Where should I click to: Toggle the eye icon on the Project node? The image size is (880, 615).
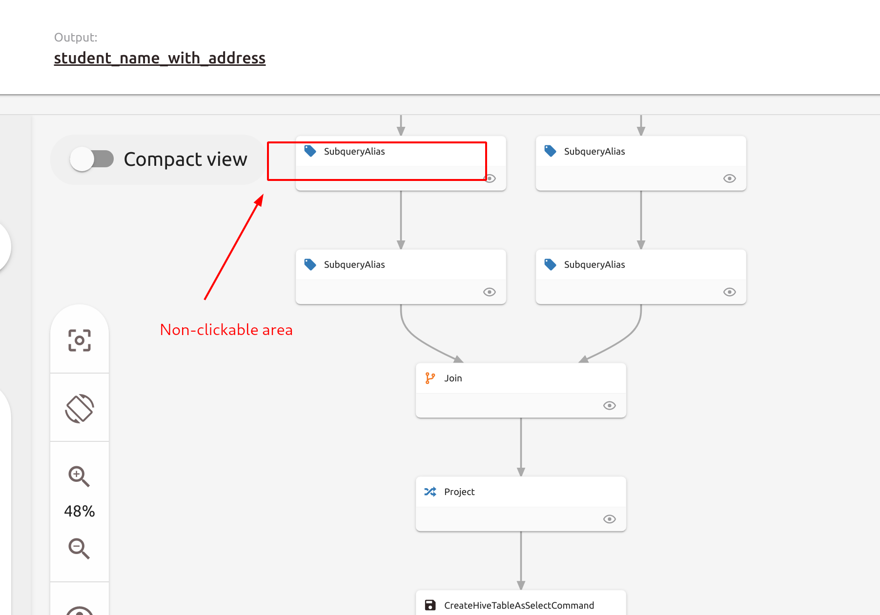(609, 519)
